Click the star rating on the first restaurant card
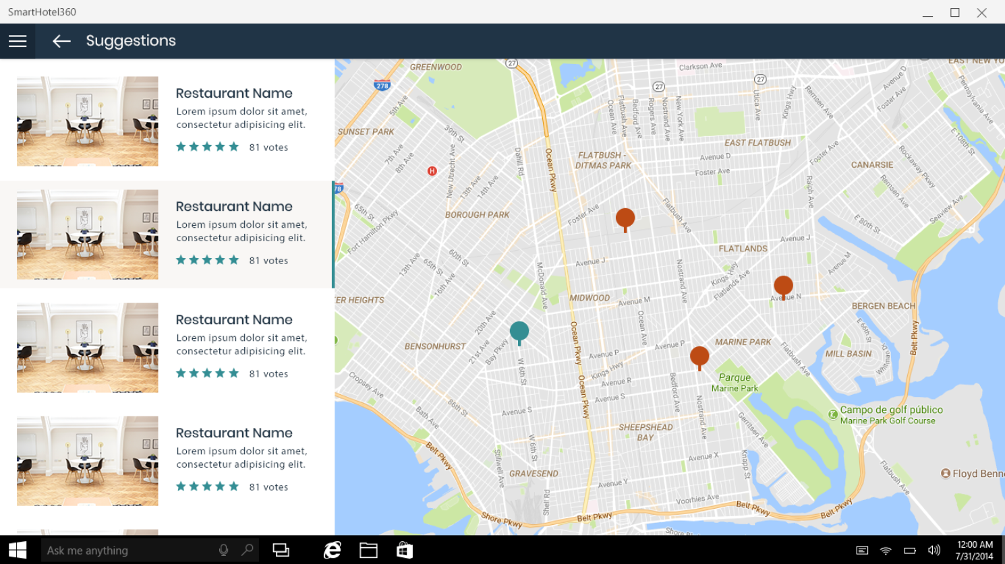 pyautogui.click(x=207, y=147)
